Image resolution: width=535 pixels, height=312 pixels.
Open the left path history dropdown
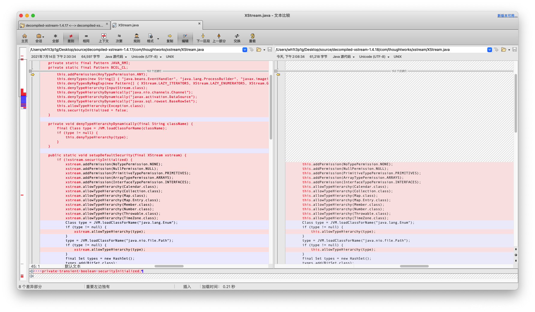(x=245, y=50)
